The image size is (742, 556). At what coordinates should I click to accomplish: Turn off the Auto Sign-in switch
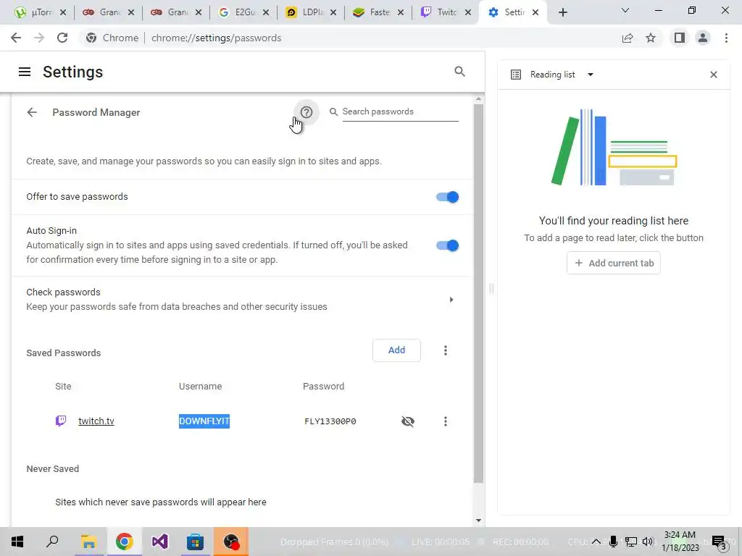[x=447, y=245]
